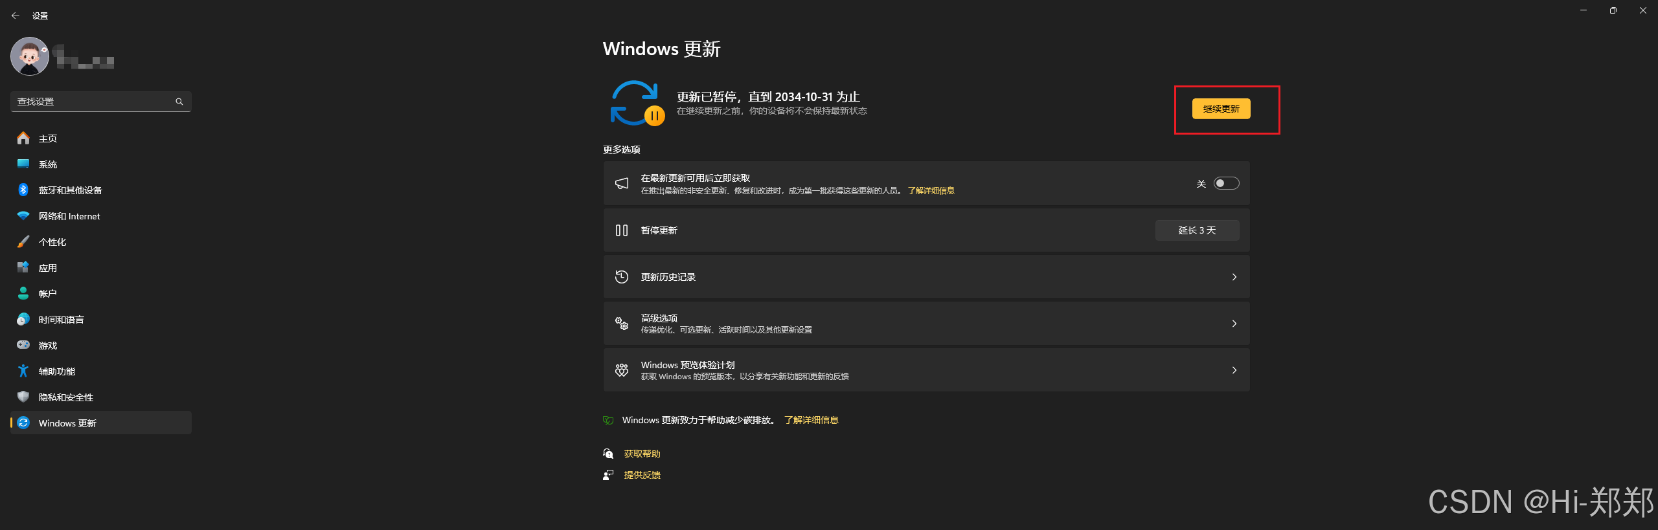Close the settings window
Image resolution: width=1658 pixels, height=530 pixels.
1643,10
